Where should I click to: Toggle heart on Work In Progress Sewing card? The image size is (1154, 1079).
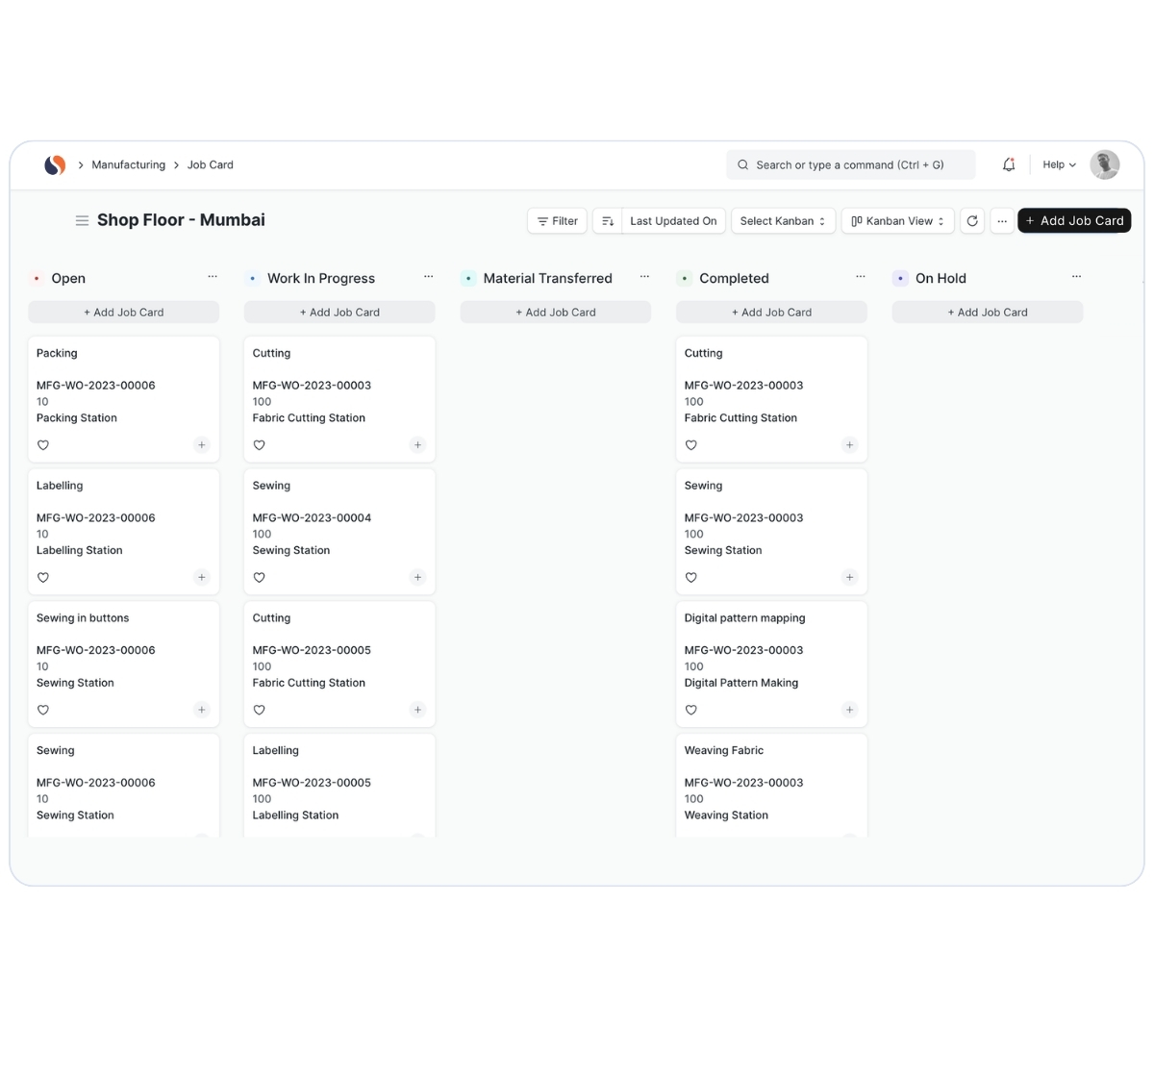pyautogui.click(x=259, y=578)
